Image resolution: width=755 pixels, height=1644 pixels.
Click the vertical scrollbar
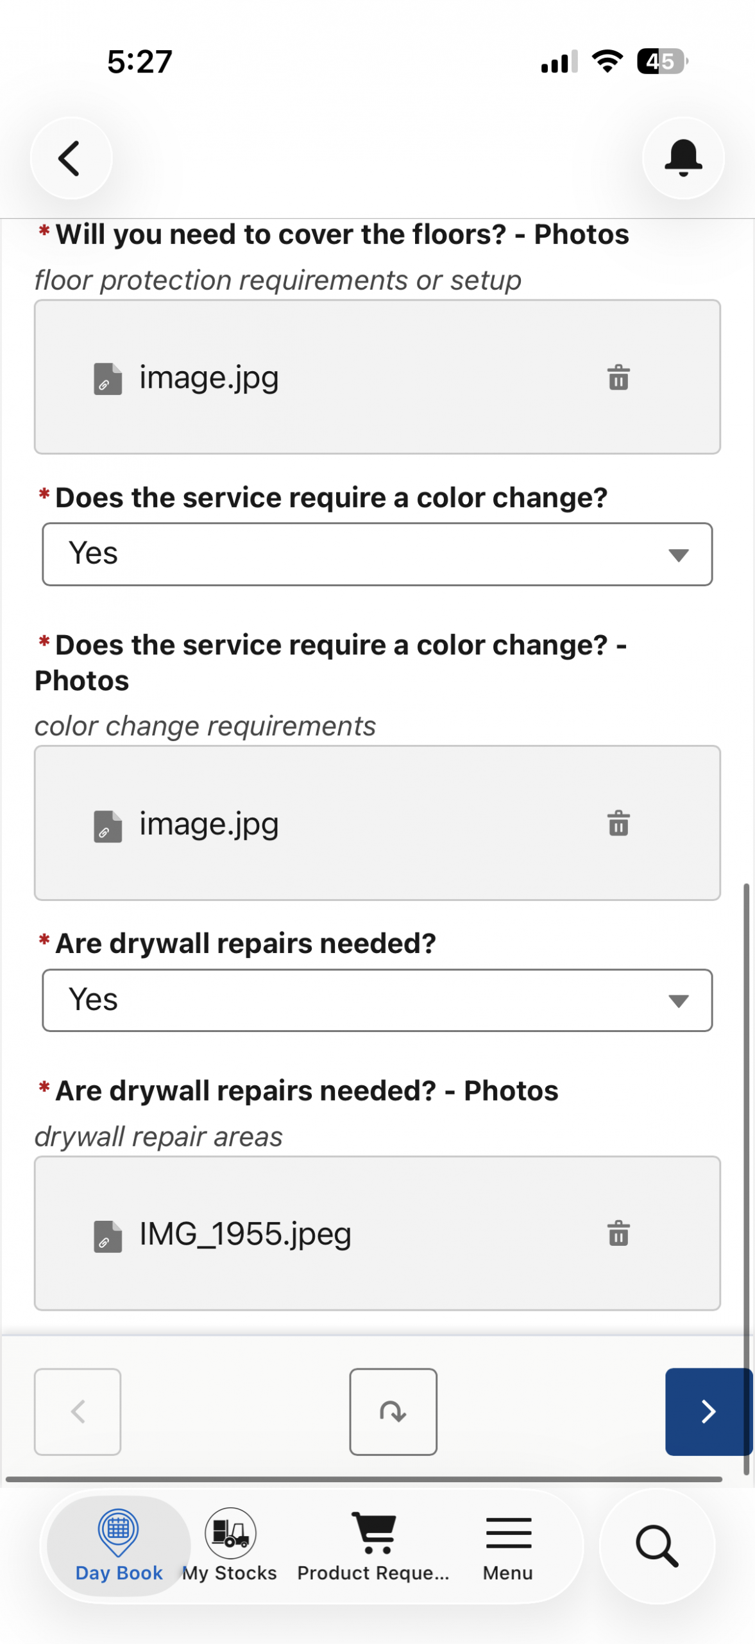[746, 1178]
